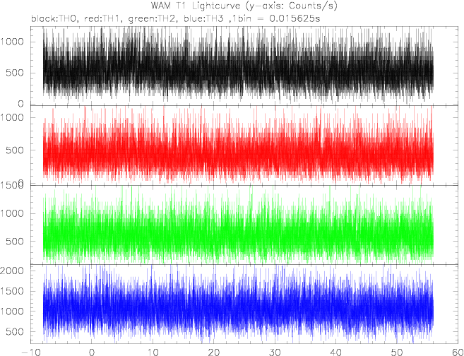This screenshot has width=464, height=356.
Task: Click the 1000 tick label of black panel
Action: (x=11, y=42)
